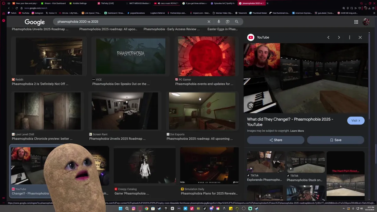Go to the Google logo homepage
This screenshot has width=377, height=212.
(x=34, y=22)
